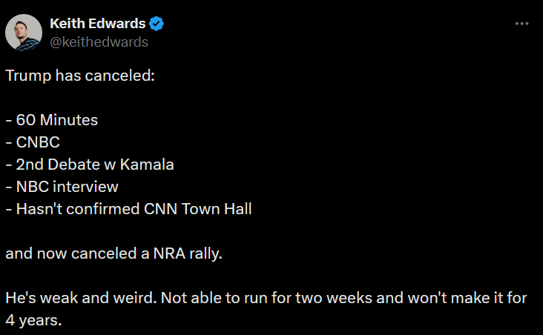
Task: Open the three-dot more options menu
Action: (521, 24)
